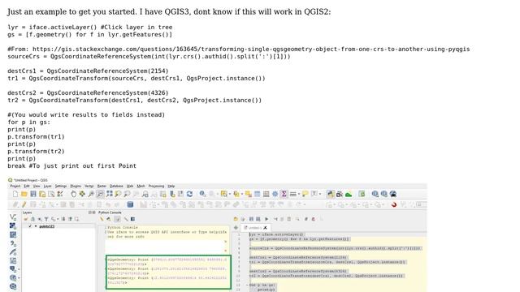Open the Project menu
The image size is (520, 292).
(x=15, y=186)
